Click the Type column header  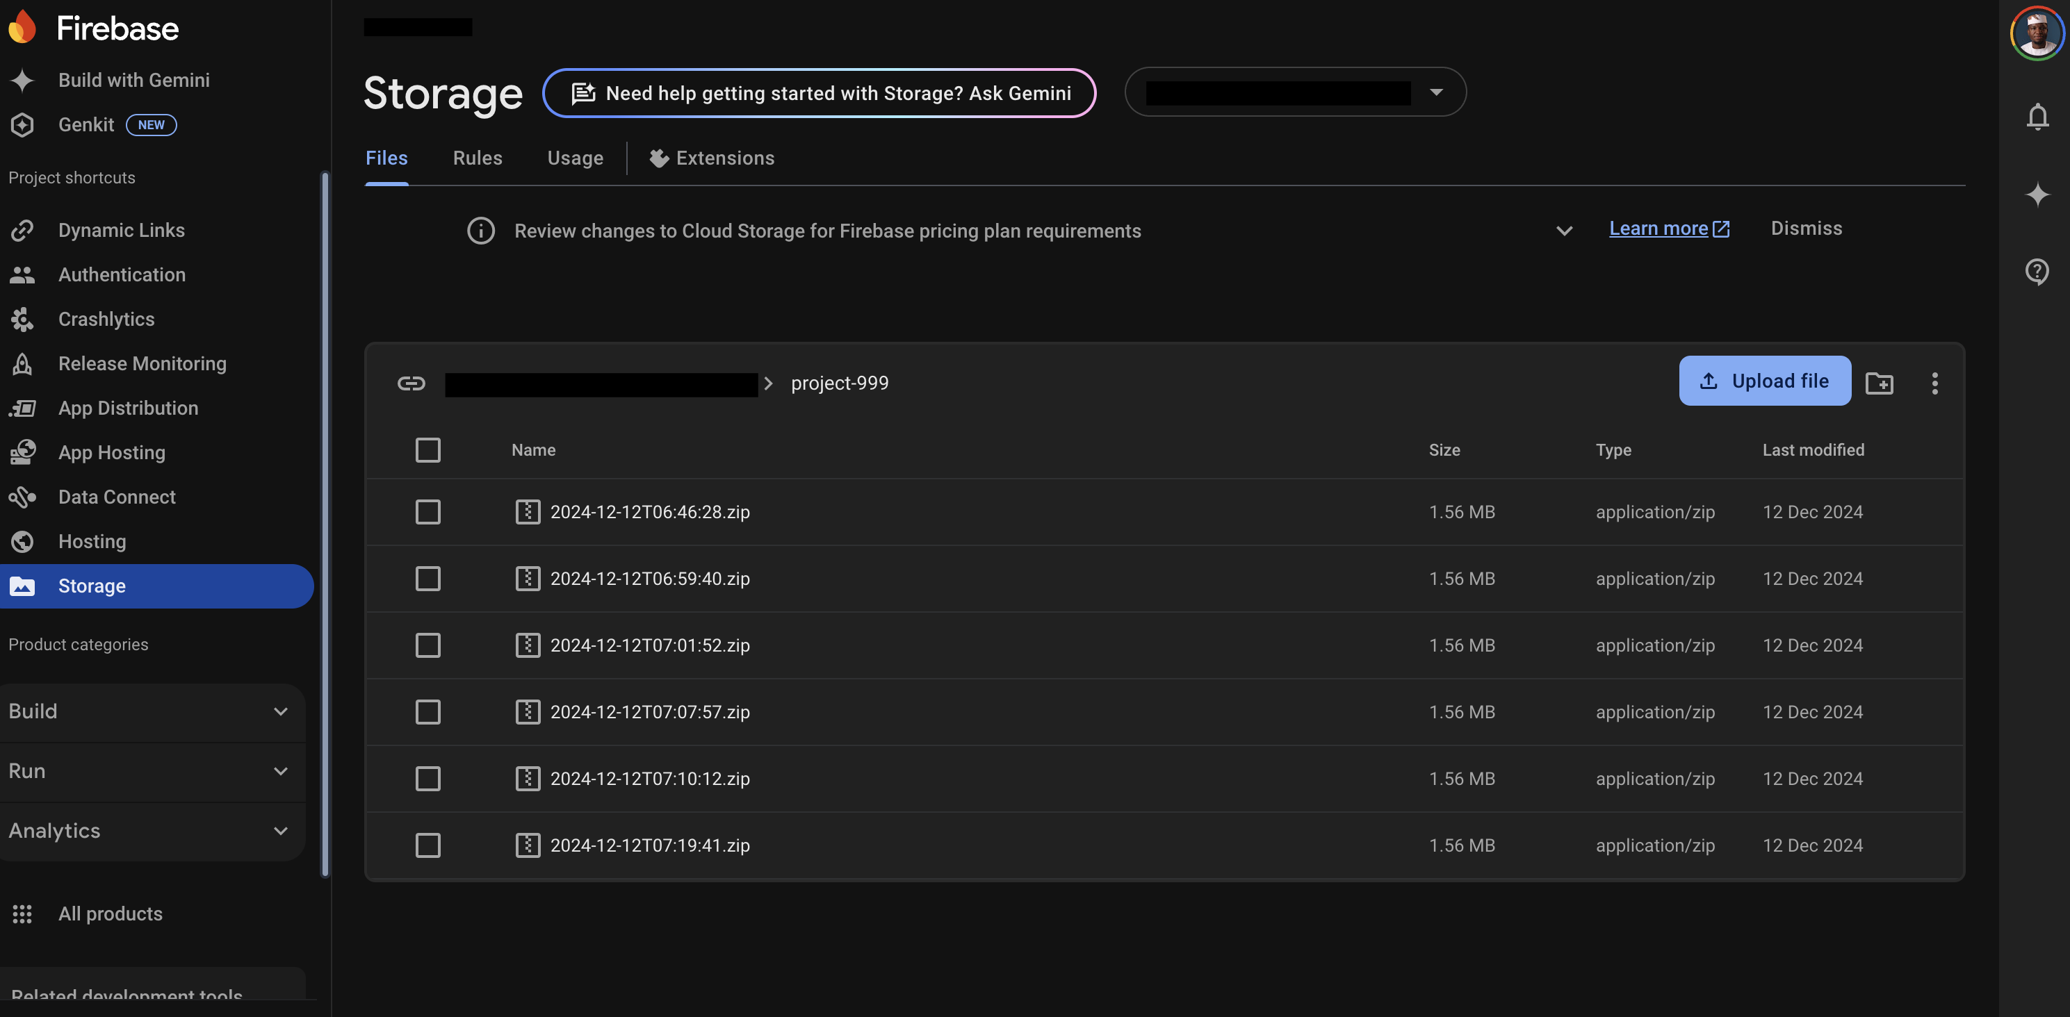click(1613, 450)
